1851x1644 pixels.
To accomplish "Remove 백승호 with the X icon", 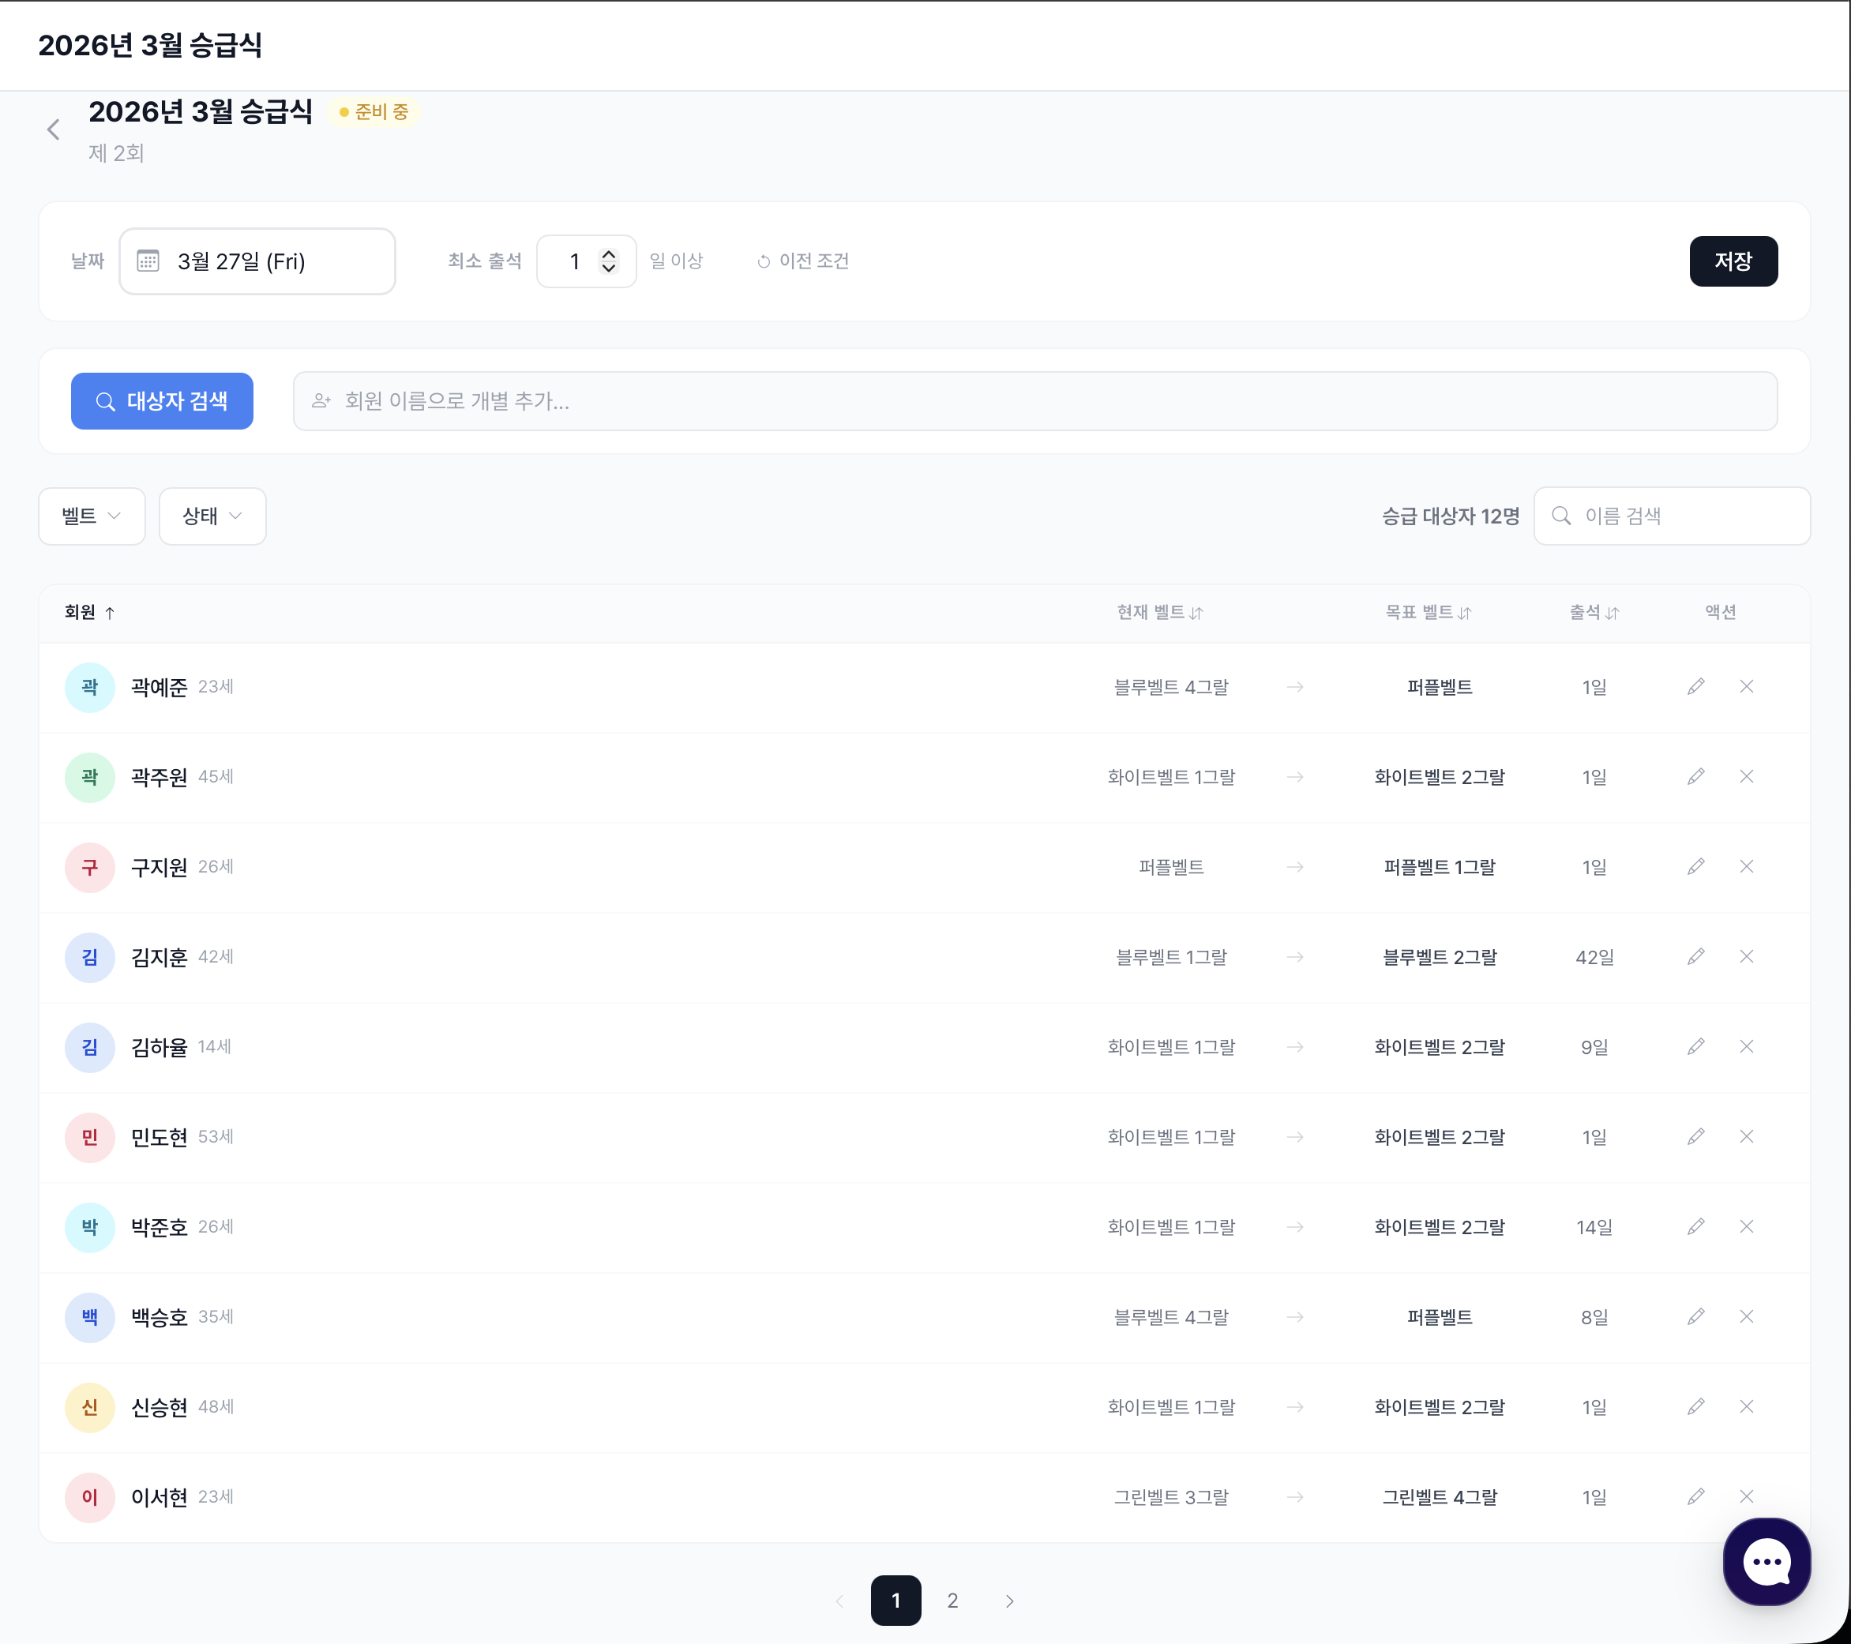I will tap(1746, 1316).
